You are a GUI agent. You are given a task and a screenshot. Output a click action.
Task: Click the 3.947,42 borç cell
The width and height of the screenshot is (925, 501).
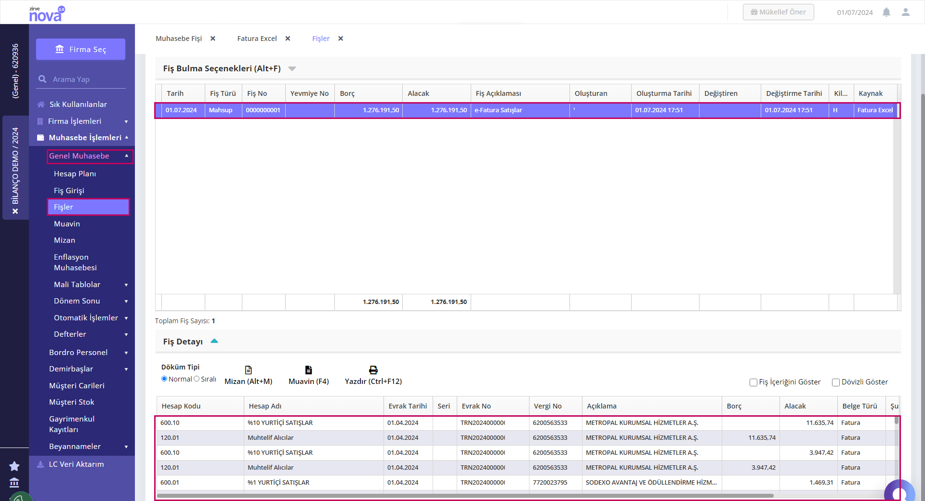(x=751, y=468)
